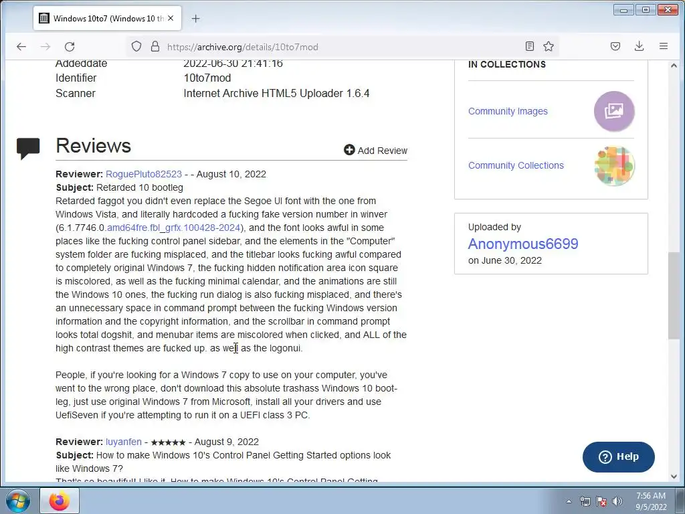This screenshot has width=685, height=514.
Task: Bookmark this page with the star icon
Action: [549, 46]
